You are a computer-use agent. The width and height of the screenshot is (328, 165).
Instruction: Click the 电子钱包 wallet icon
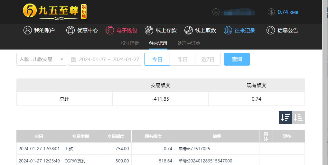tap(110, 30)
